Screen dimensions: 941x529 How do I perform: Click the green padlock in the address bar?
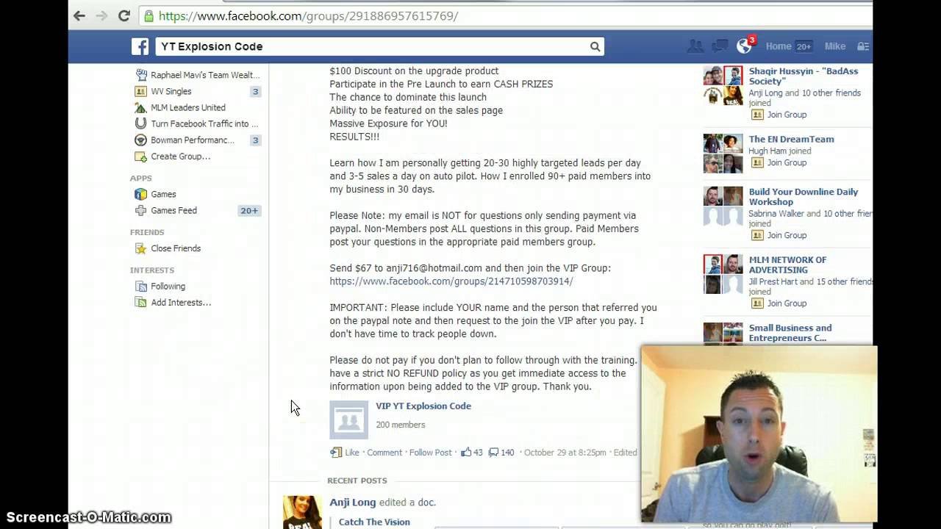tap(149, 15)
